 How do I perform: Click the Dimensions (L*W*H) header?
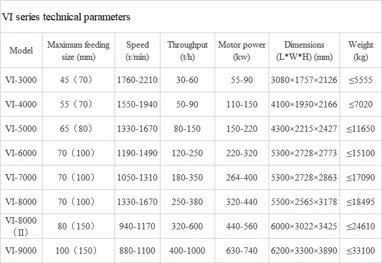tap(304, 51)
